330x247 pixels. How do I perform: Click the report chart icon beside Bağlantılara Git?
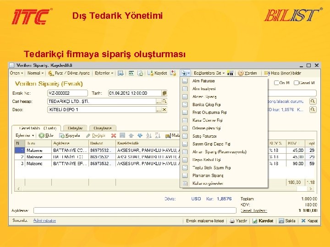pos(230,73)
